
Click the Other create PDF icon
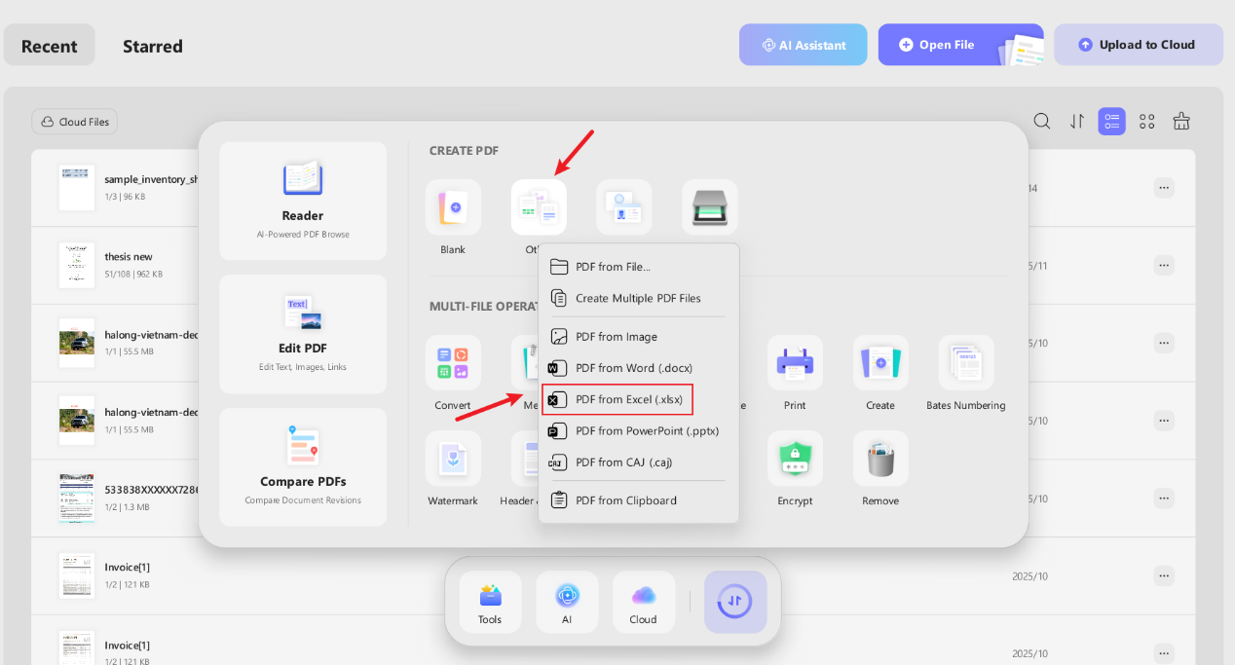(539, 207)
